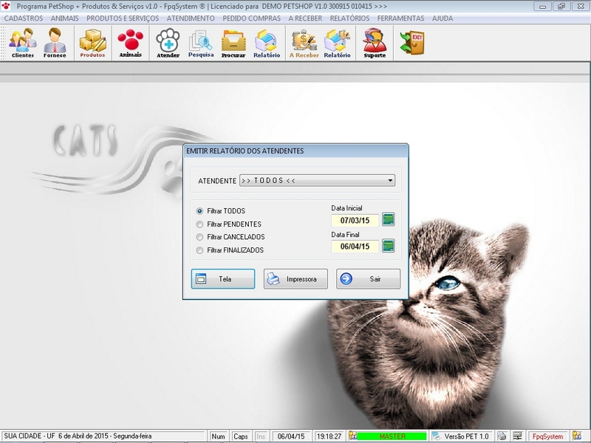The height and width of the screenshot is (443, 591).
Task: Restore down the main window
Action: pos(561,6)
